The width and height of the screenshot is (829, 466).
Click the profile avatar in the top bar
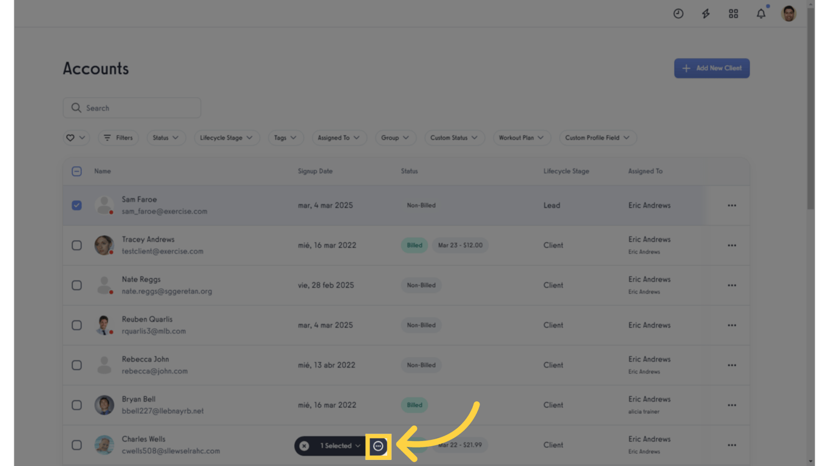(x=788, y=13)
